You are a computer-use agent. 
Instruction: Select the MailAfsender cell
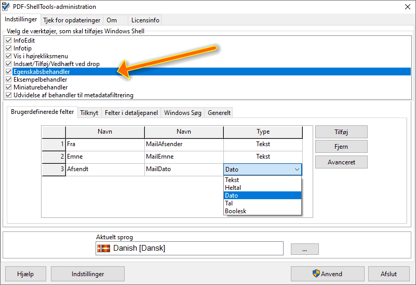click(184, 144)
